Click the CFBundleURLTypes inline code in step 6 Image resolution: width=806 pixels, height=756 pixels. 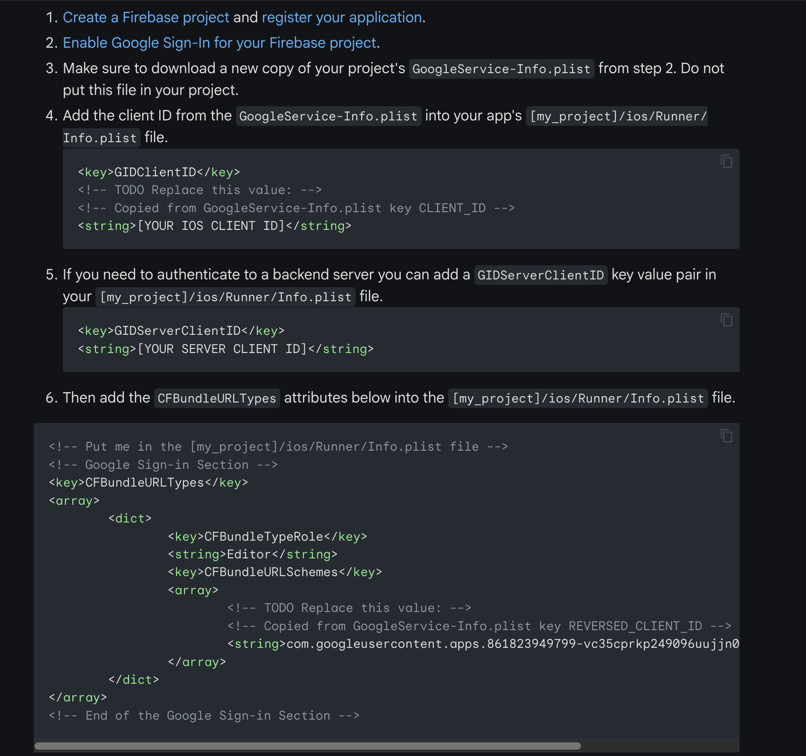click(217, 398)
